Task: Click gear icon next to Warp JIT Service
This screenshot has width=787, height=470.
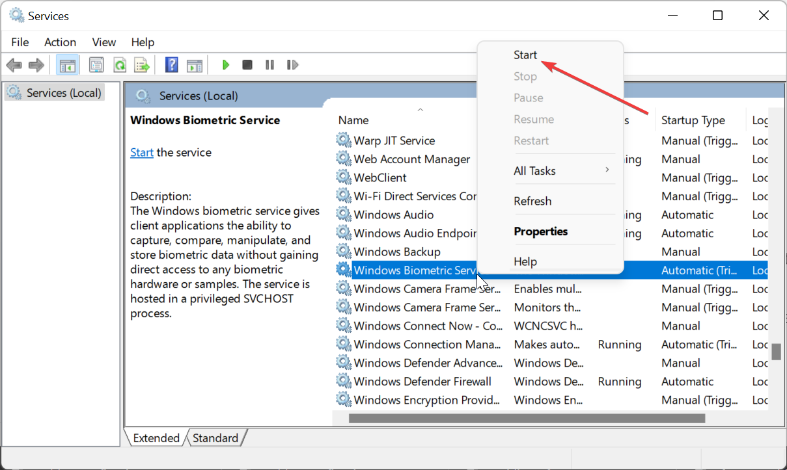Action: [x=343, y=140]
